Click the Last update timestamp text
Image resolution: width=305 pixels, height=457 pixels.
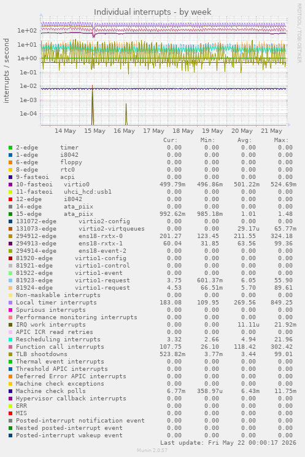click(228, 443)
